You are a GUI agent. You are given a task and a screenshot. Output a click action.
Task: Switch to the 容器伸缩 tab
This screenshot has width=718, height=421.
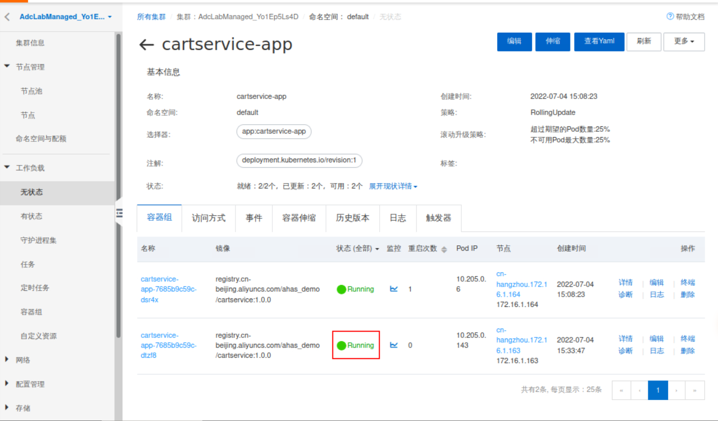tap(299, 218)
